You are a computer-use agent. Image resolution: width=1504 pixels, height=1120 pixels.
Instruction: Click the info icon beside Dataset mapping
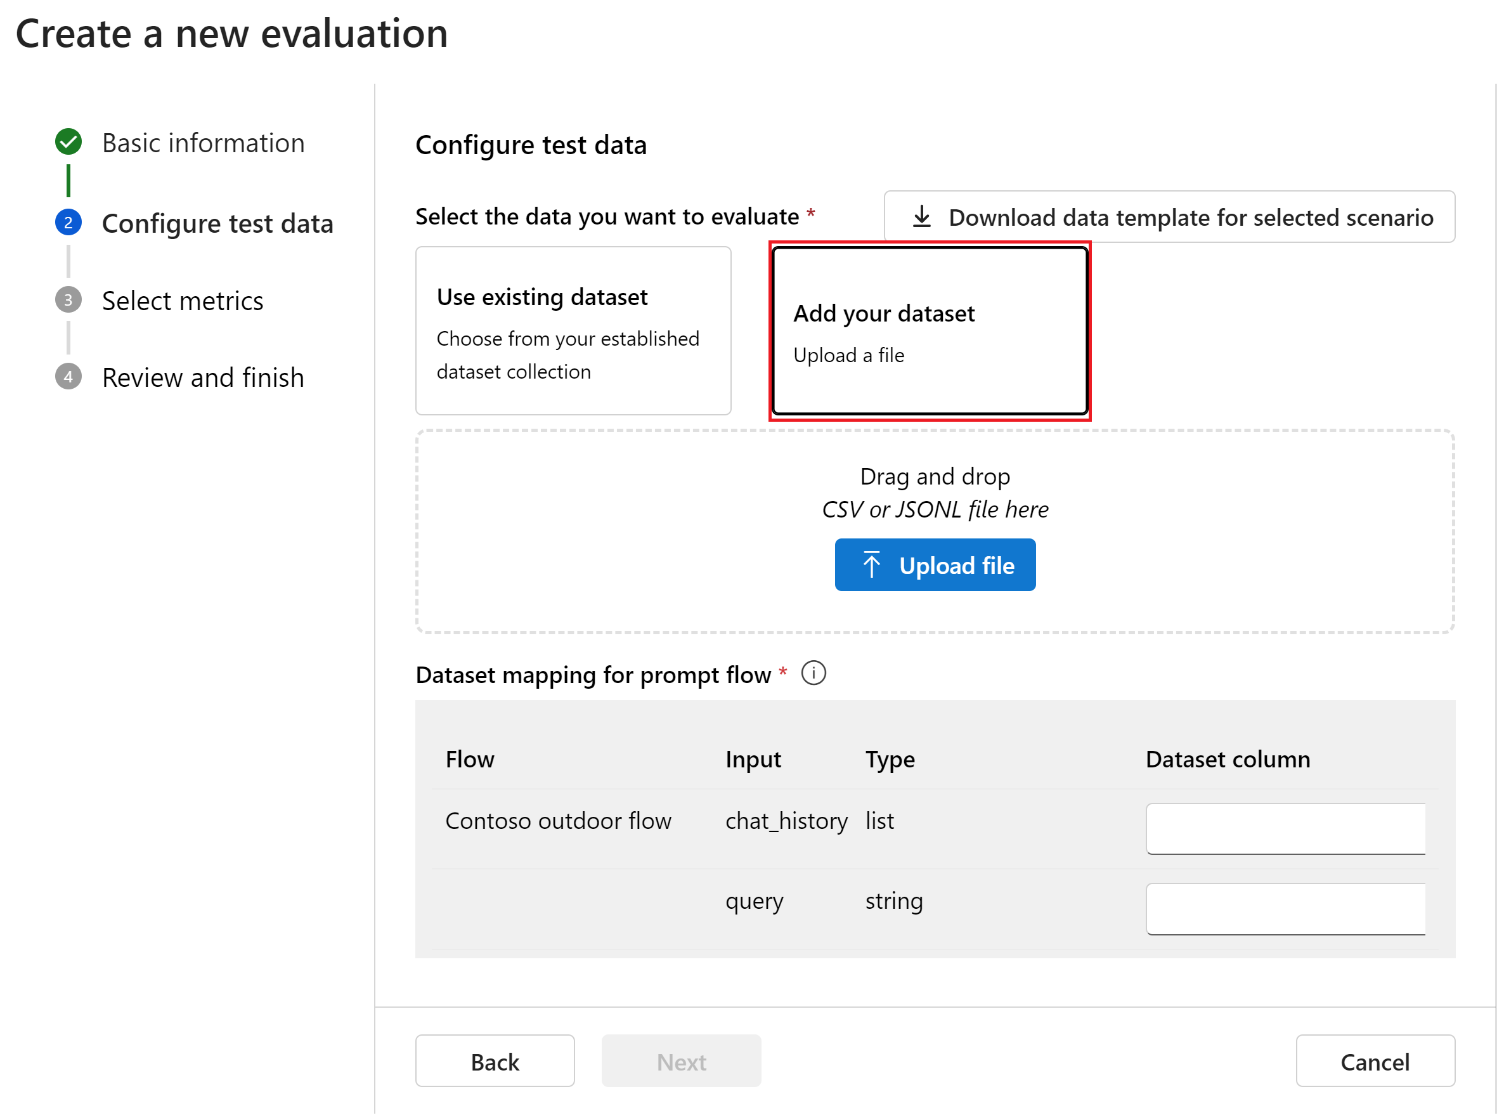[x=814, y=674]
